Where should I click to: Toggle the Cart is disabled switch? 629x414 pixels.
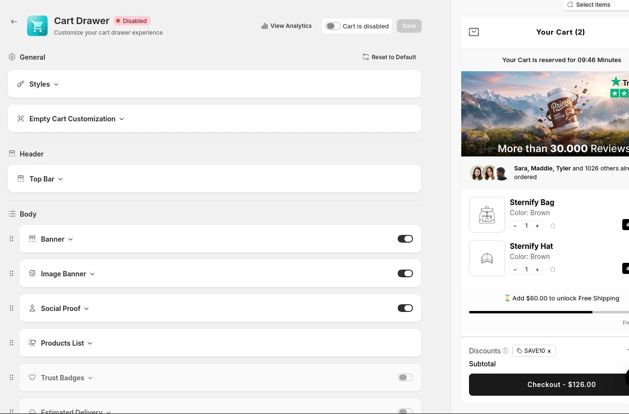[x=333, y=26]
